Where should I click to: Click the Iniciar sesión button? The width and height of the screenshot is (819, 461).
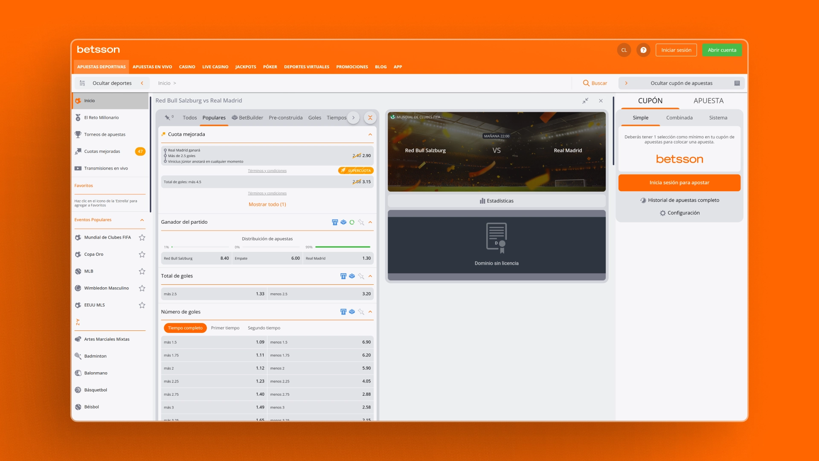(x=676, y=50)
